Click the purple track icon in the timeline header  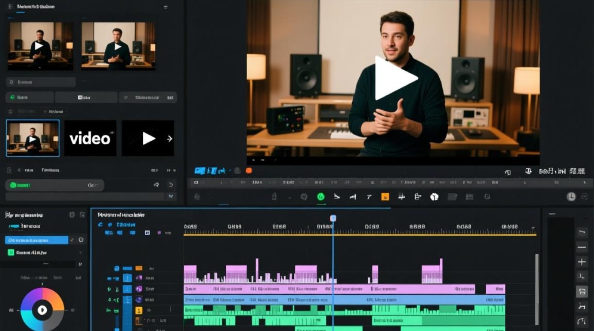tap(139, 289)
